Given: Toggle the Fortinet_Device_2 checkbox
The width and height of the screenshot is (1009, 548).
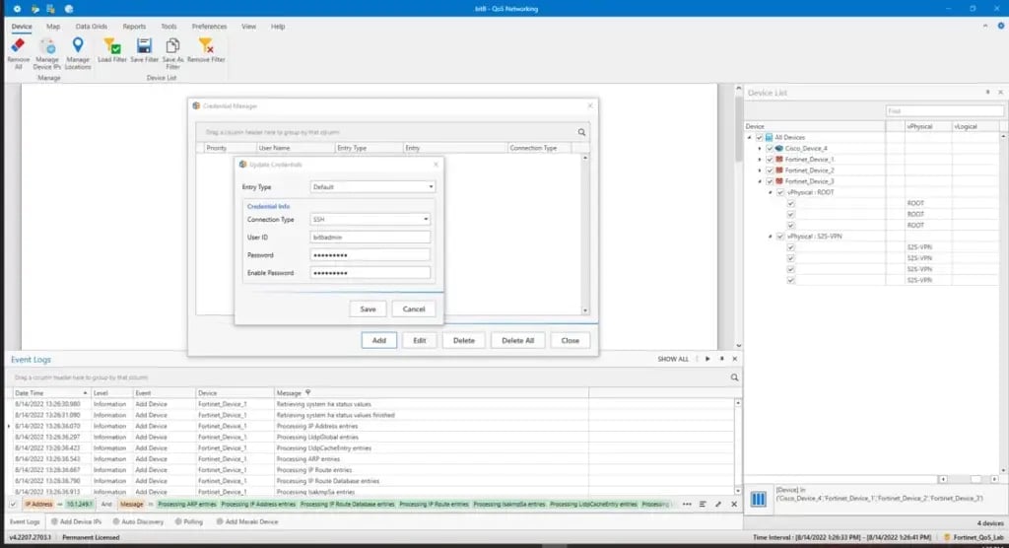Looking at the screenshot, I should [x=770, y=171].
